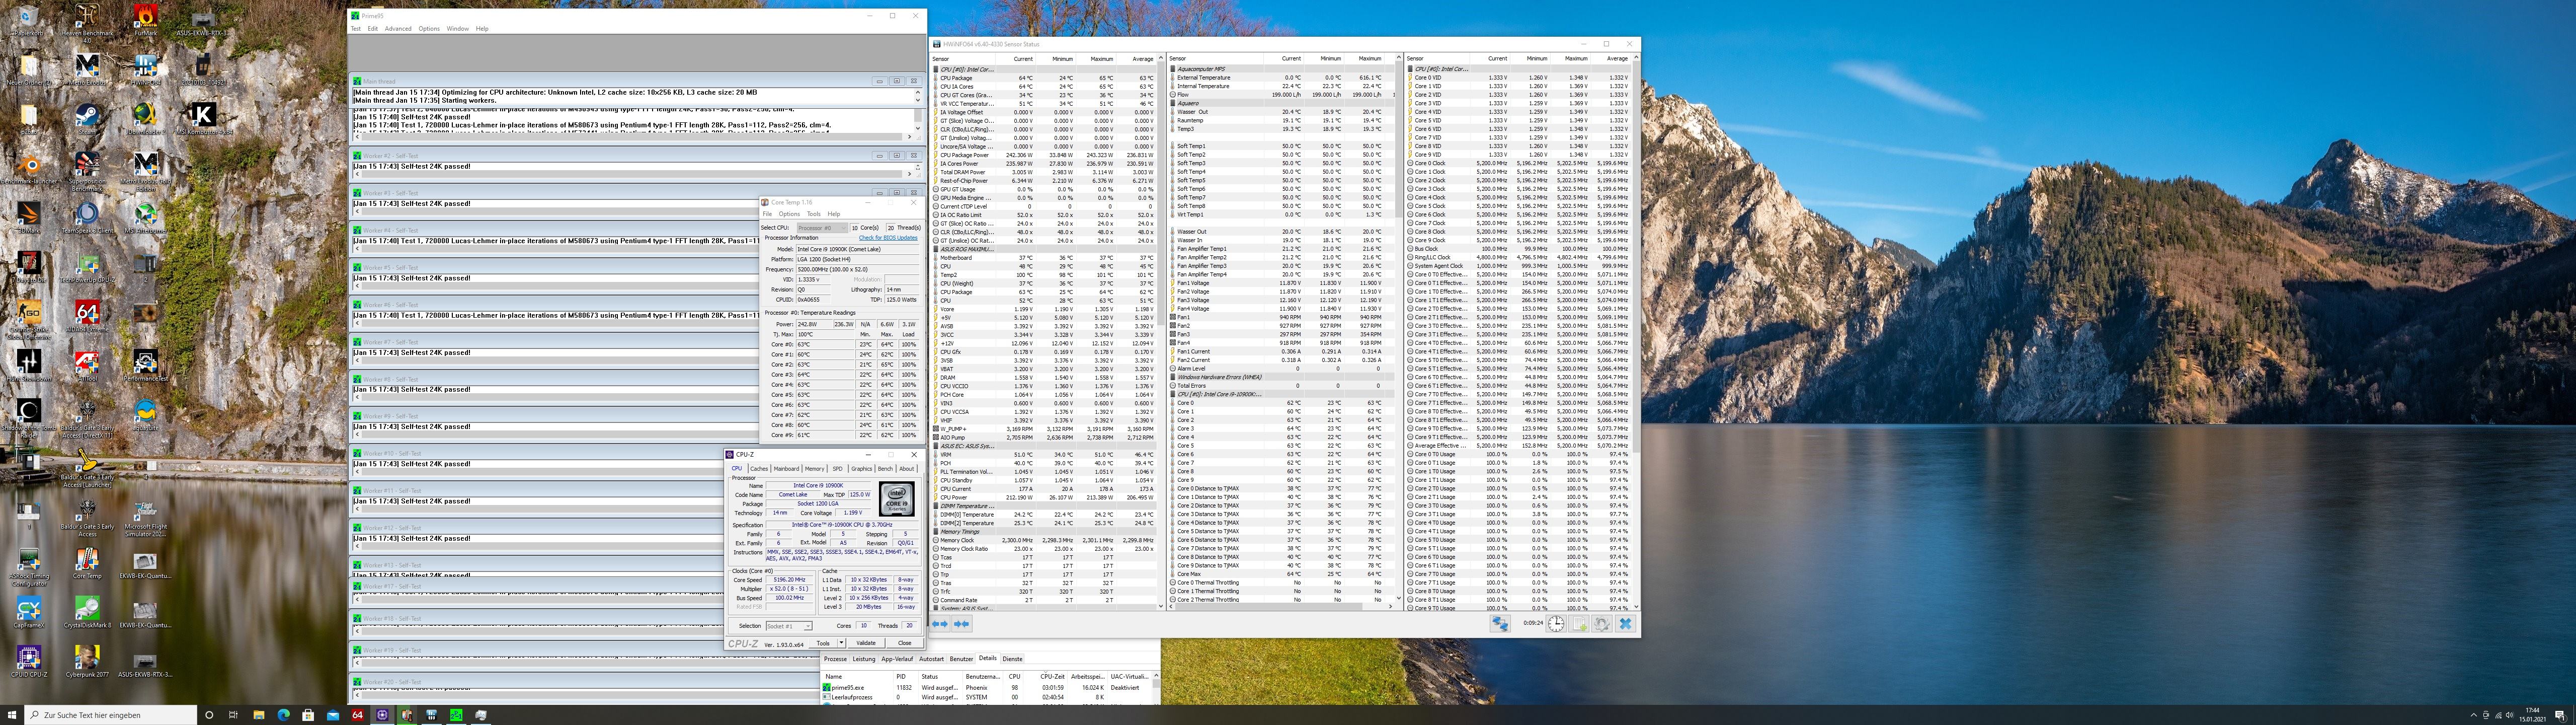Screen dimensions: 2576x725
Task: Open File Explorer from the taskbar
Action: point(258,715)
